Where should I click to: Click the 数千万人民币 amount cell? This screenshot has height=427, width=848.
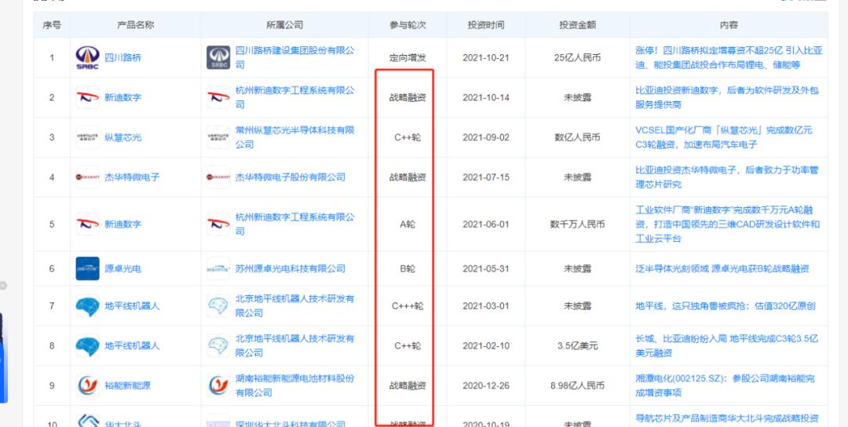click(x=578, y=224)
